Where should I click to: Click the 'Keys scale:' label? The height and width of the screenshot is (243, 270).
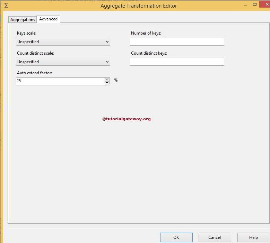click(x=27, y=33)
